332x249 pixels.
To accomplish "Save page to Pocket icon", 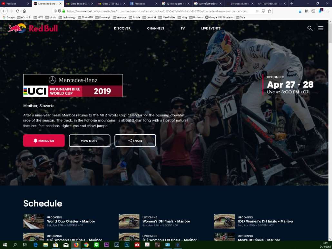I will tap(263, 11).
